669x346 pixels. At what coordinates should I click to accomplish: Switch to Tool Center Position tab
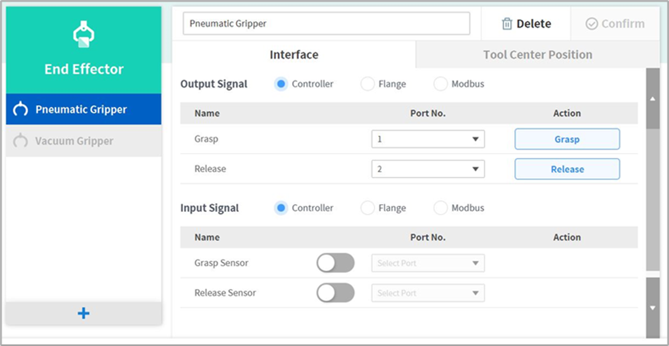[x=537, y=55]
